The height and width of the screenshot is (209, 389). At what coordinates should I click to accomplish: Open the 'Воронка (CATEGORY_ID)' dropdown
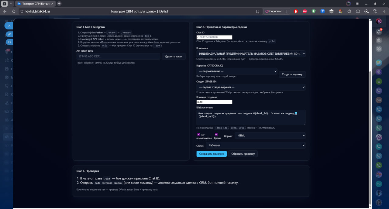tap(237, 71)
